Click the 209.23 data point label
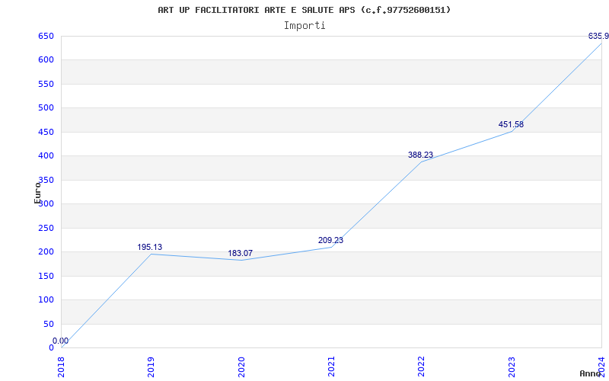The height and width of the screenshot is (381, 609). click(x=330, y=240)
